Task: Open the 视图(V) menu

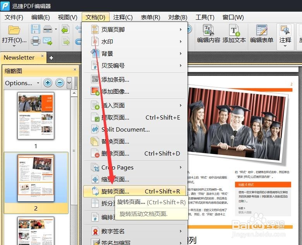Action: click(68, 17)
